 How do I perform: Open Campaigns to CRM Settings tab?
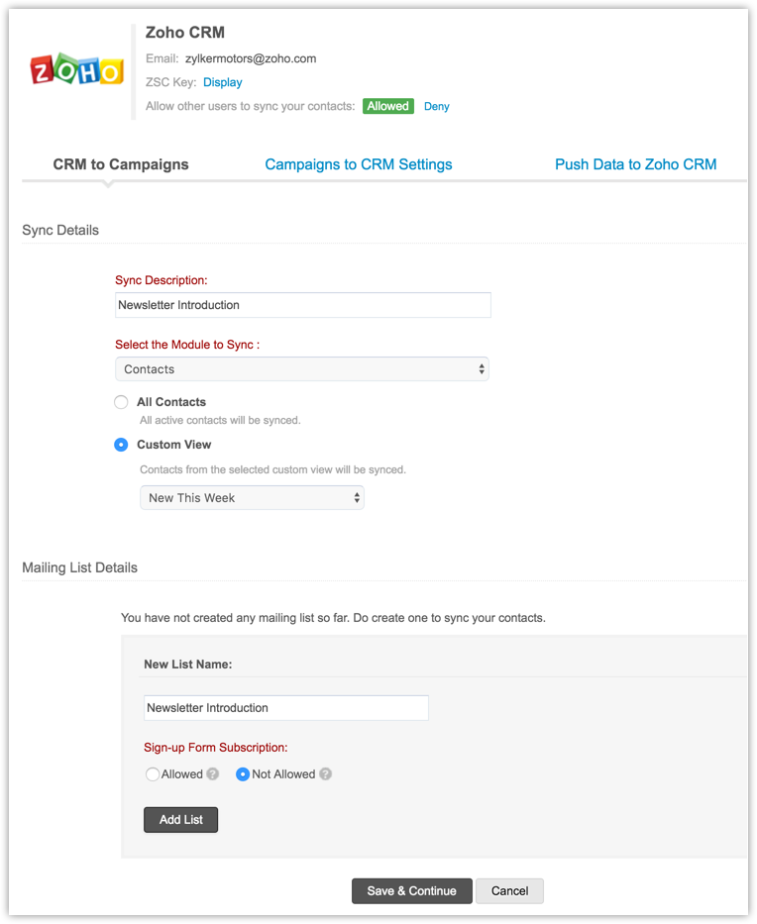pos(359,164)
